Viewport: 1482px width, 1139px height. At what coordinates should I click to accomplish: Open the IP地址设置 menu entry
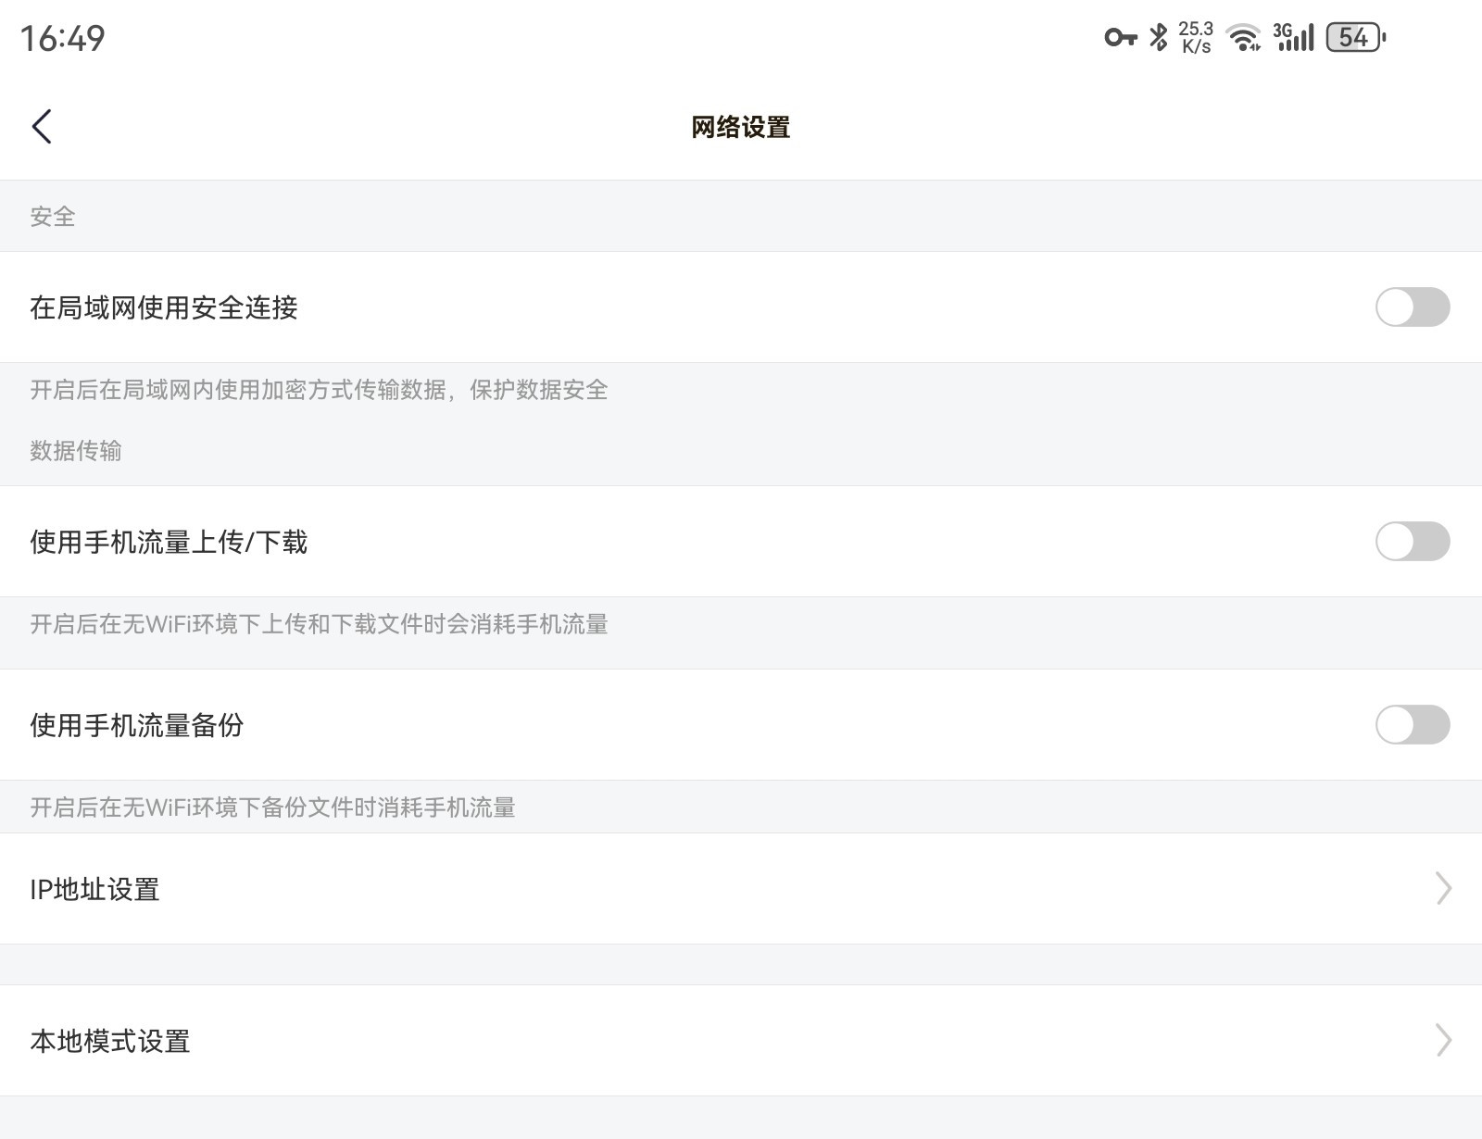94,889
